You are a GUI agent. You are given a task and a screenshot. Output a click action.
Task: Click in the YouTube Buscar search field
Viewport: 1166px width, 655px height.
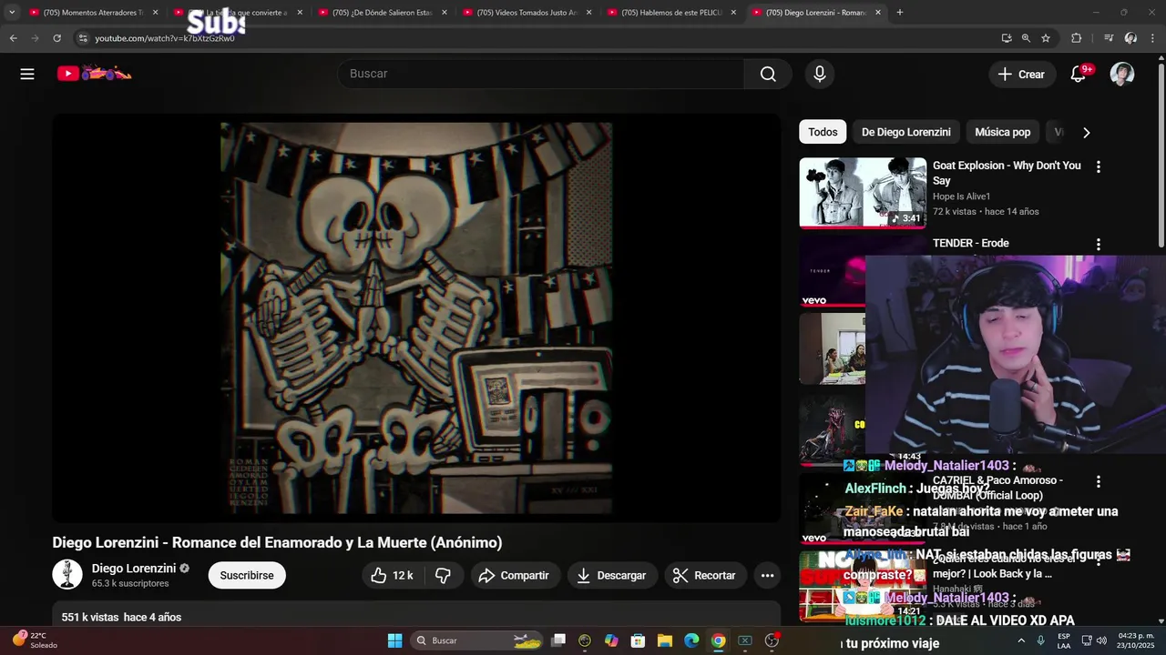tap(541, 74)
